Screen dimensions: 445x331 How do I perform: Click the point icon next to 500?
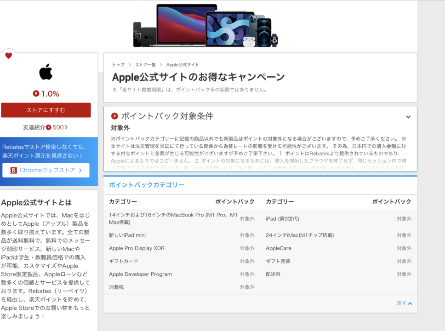click(x=49, y=127)
